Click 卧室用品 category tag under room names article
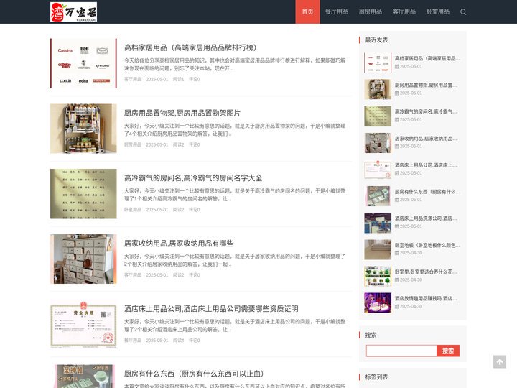 pyautogui.click(x=133, y=210)
